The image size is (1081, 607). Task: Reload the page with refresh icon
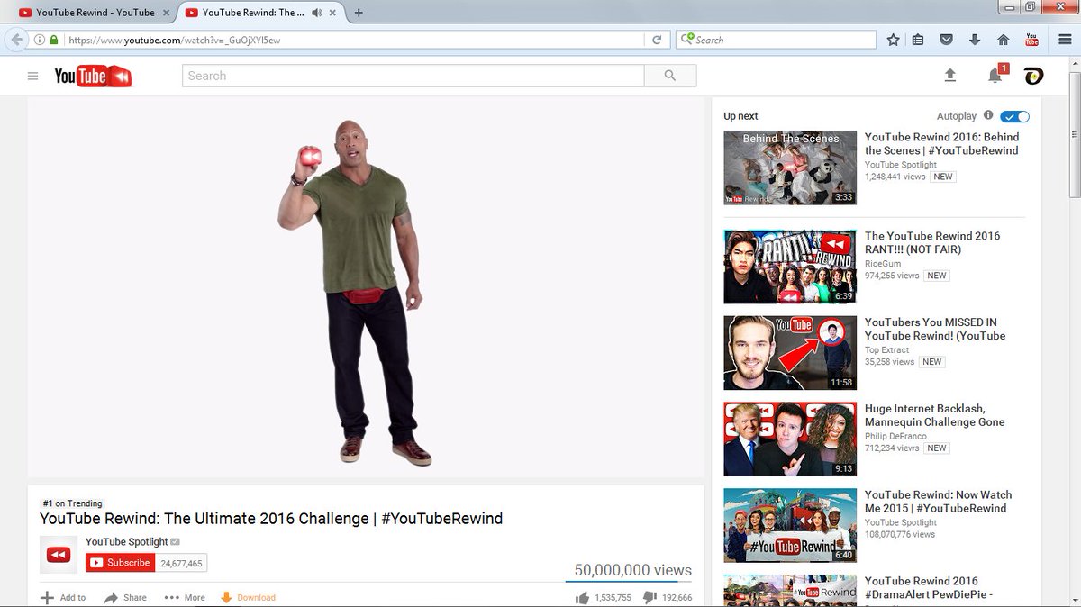(x=657, y=40)
